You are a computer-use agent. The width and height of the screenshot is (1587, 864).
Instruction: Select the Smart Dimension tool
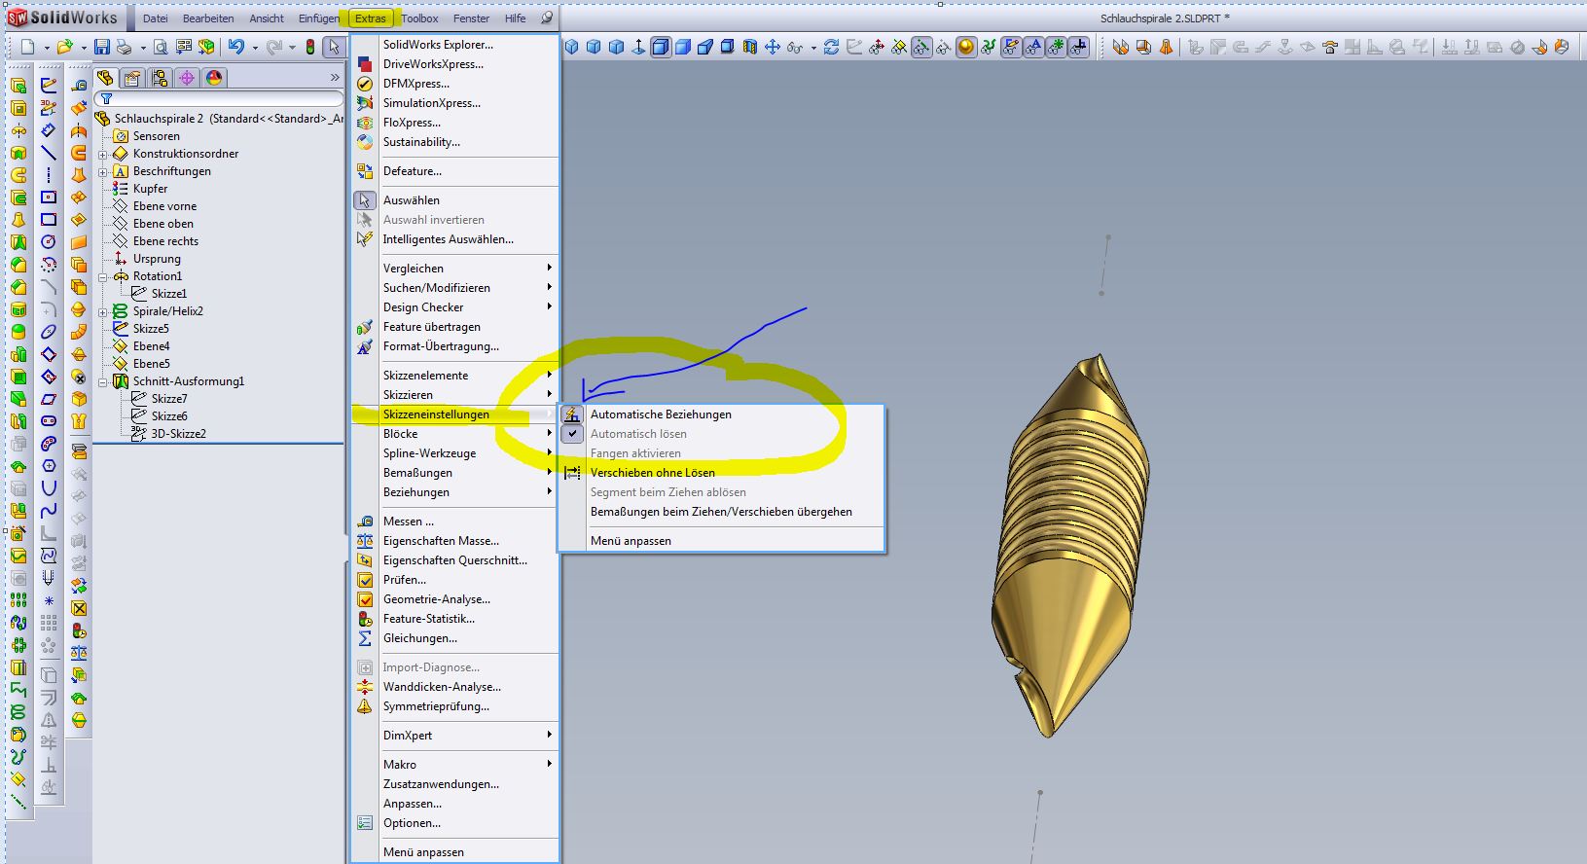click(49, 130)
